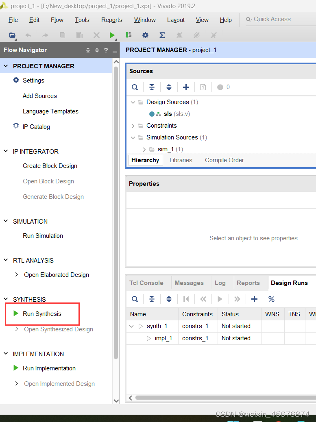Open the Reports menu

click(112, 20)
